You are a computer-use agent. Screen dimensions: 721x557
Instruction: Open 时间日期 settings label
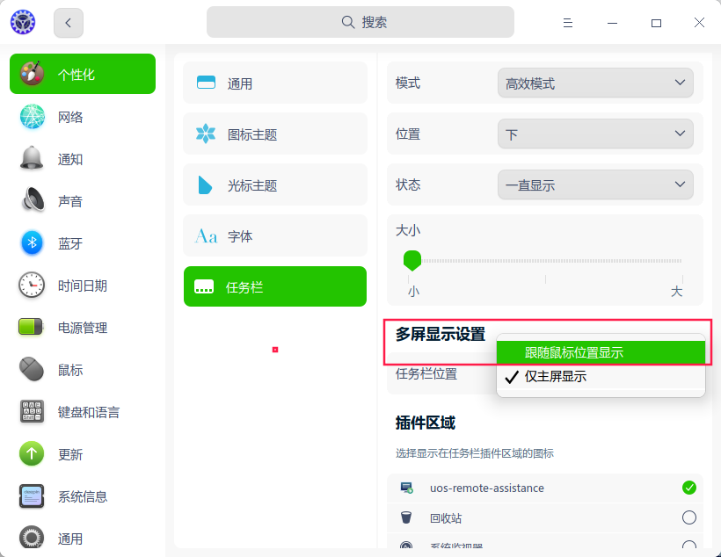(x=83, y=286)
